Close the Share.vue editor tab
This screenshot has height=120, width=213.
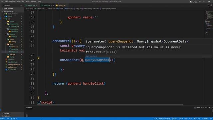pos(53,5)
